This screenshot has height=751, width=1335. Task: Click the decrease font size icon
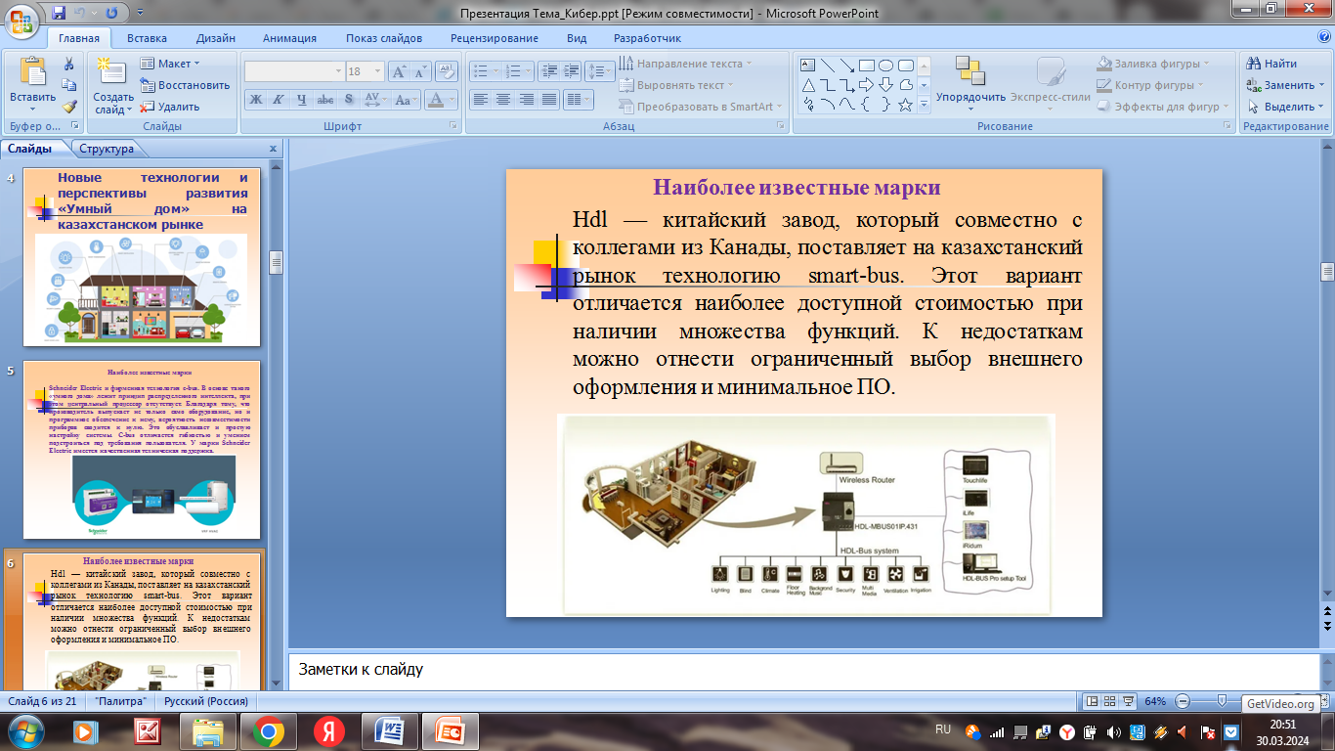(420, 71)
